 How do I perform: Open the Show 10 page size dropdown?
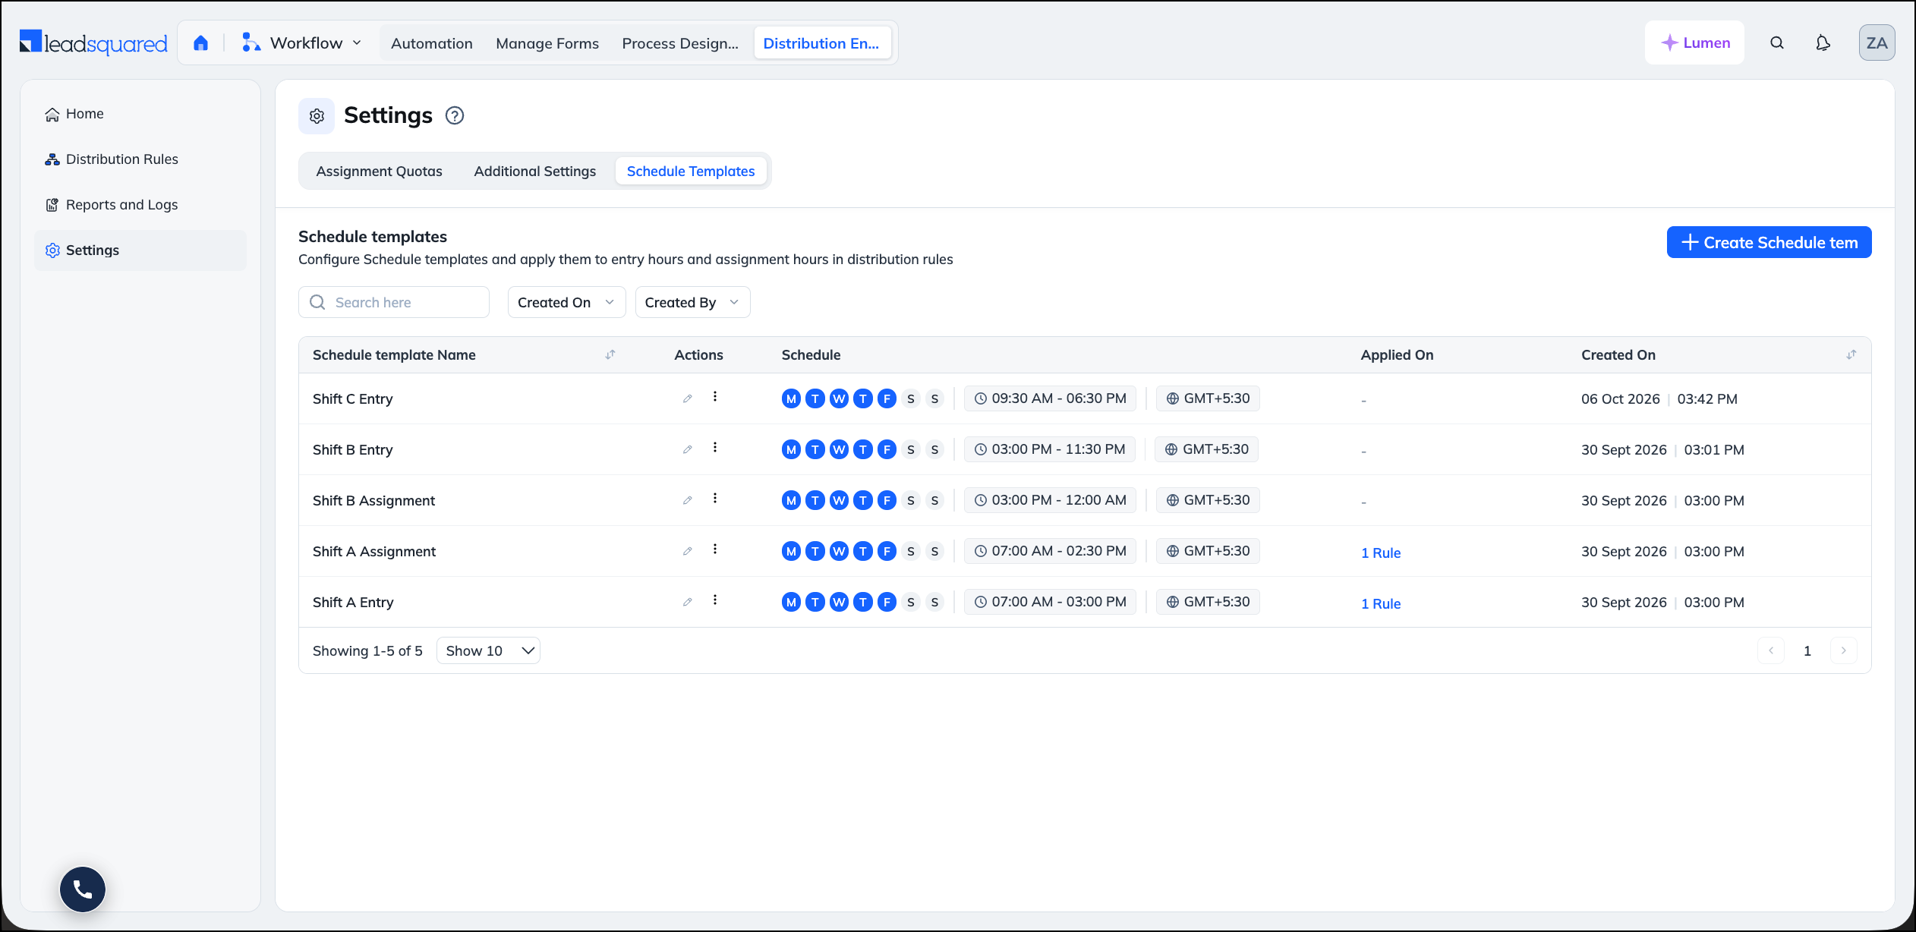[x=488, y=650]
